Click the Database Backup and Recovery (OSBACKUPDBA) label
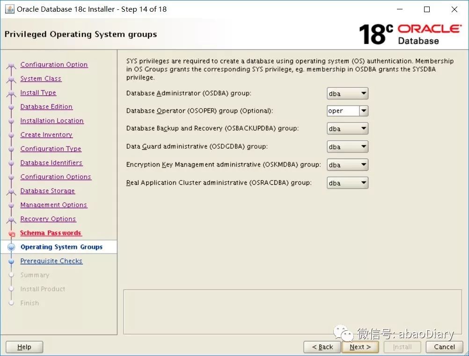Viewport: 469px width, 356px height. point(213,129)
